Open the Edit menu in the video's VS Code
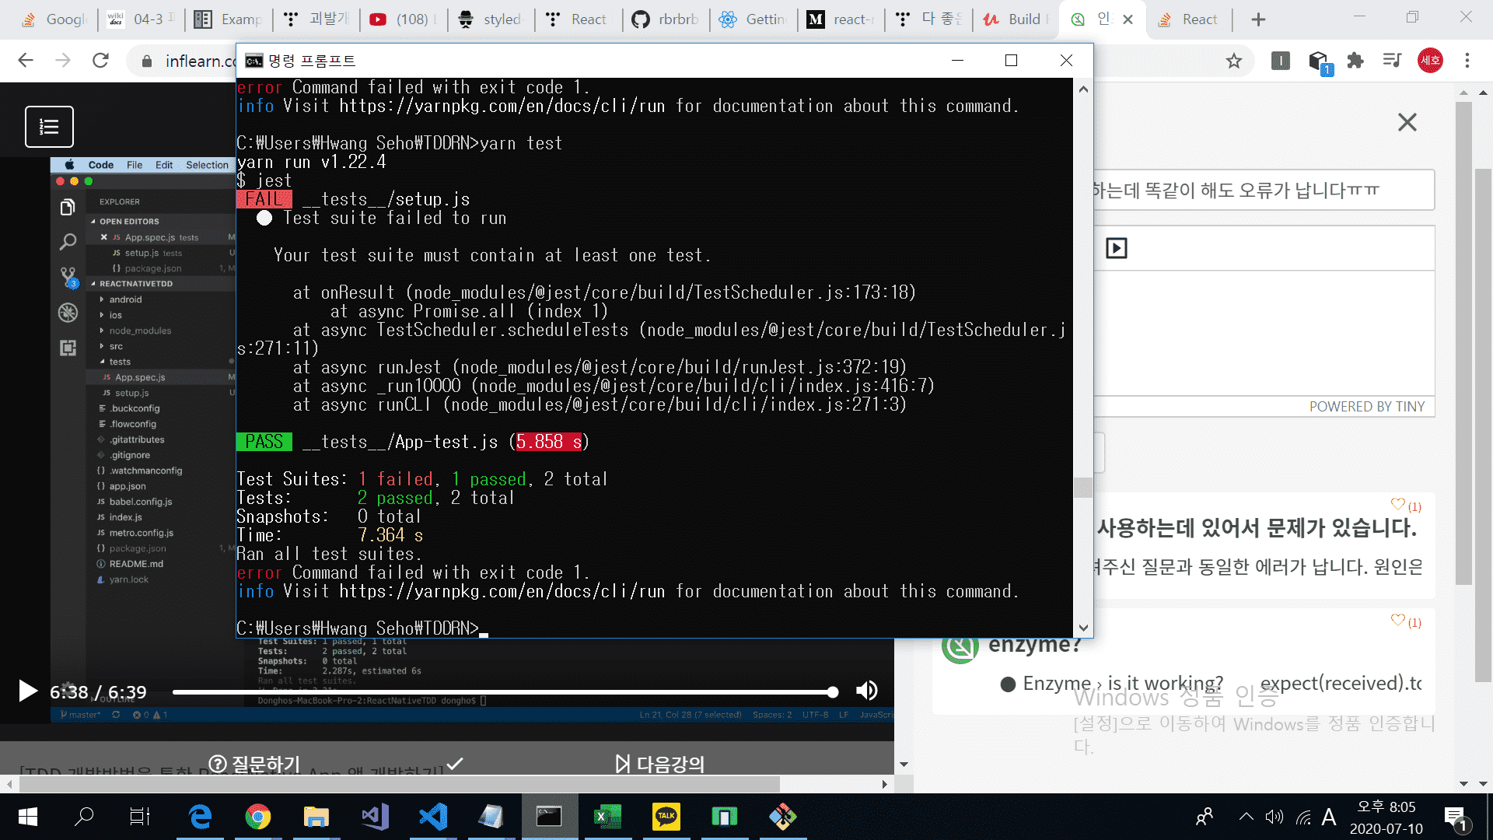This screenshot has width=1493, height=840. pyautogui.click(x=164, y=165)
